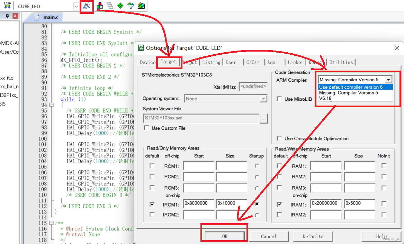
Task: Open the User tab
Action: click(231, 62)
